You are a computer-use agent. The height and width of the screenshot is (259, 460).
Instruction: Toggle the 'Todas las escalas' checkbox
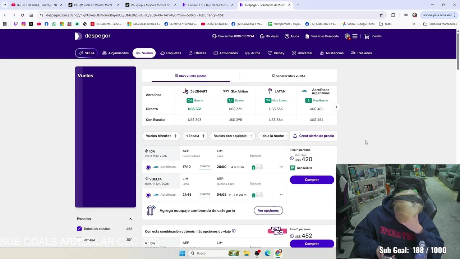(79, 229)
